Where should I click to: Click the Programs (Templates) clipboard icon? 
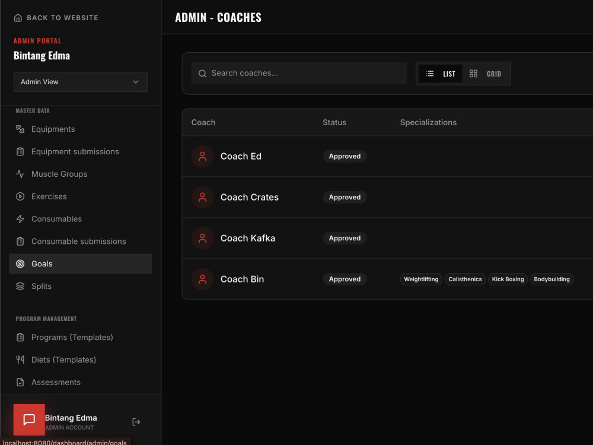tap(20, 337)
